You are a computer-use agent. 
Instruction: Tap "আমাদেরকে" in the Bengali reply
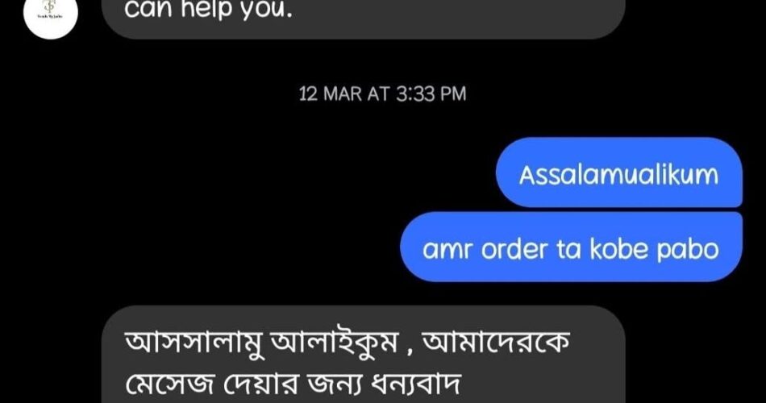(497, 342)
